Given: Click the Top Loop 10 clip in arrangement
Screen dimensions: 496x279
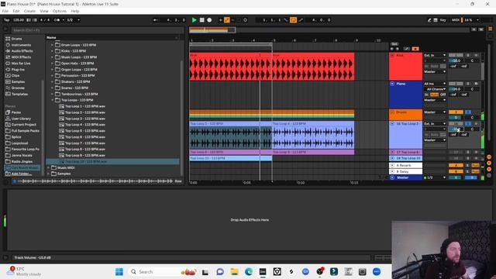Looking at the screenshot, I should click(x=231, y=158).
